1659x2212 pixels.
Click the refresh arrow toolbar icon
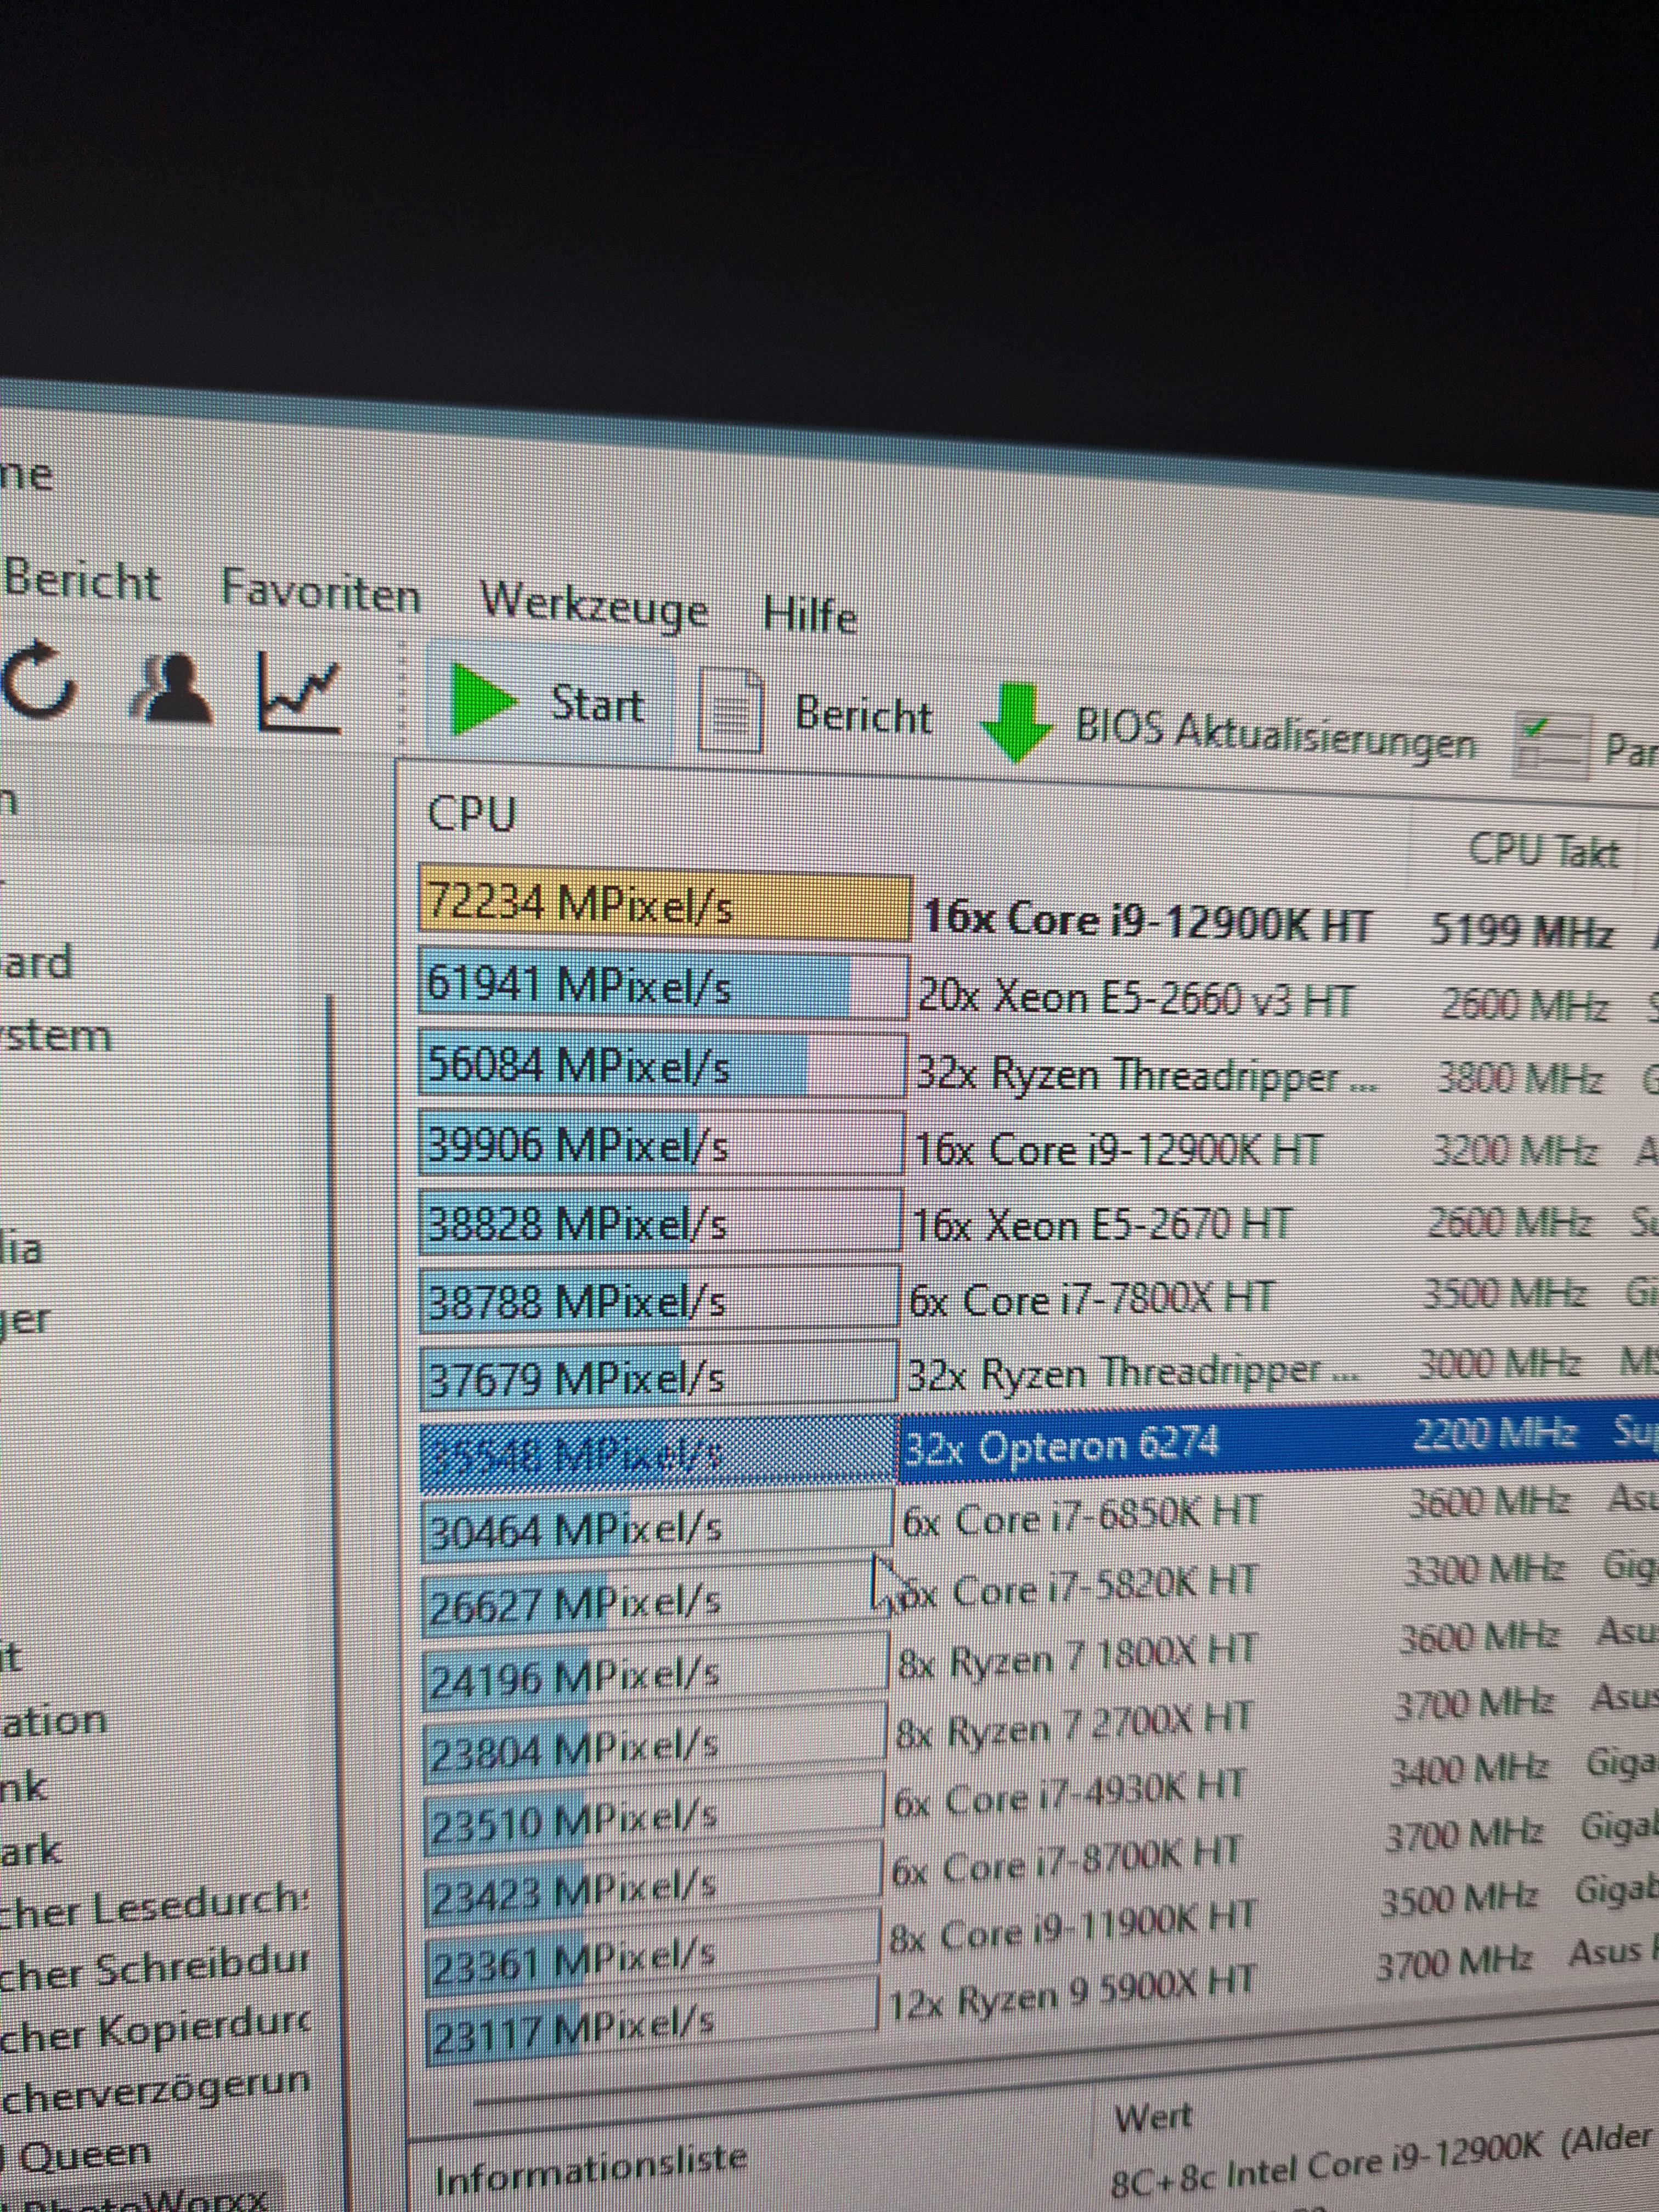38,682
